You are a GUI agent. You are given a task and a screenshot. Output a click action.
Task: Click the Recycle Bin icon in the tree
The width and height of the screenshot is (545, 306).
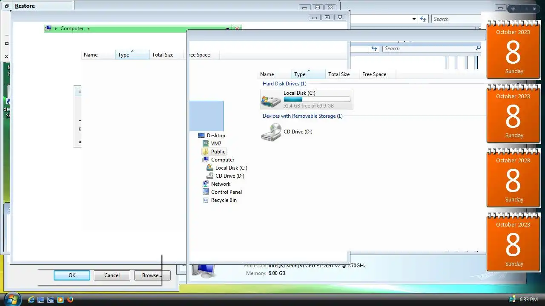point(206,200)
